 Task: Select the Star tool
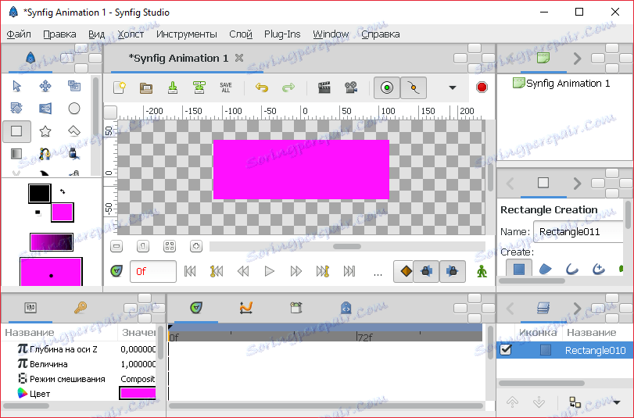click(45, 131)
